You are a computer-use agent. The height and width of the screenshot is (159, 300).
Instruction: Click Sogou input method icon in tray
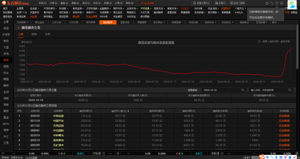click(262, 157)
